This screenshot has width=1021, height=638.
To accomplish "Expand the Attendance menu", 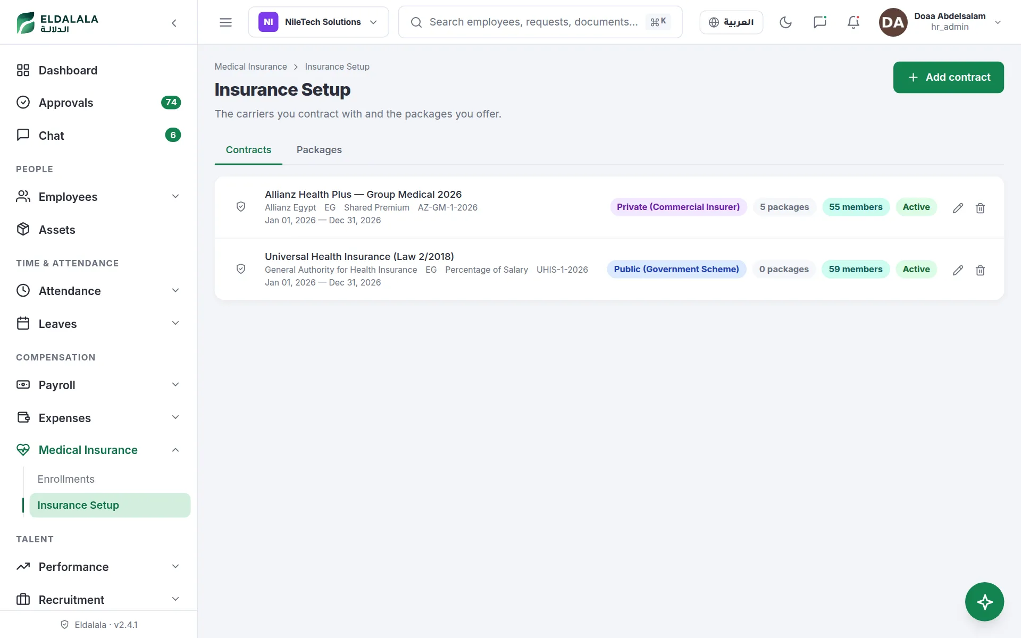I will 98,291.
